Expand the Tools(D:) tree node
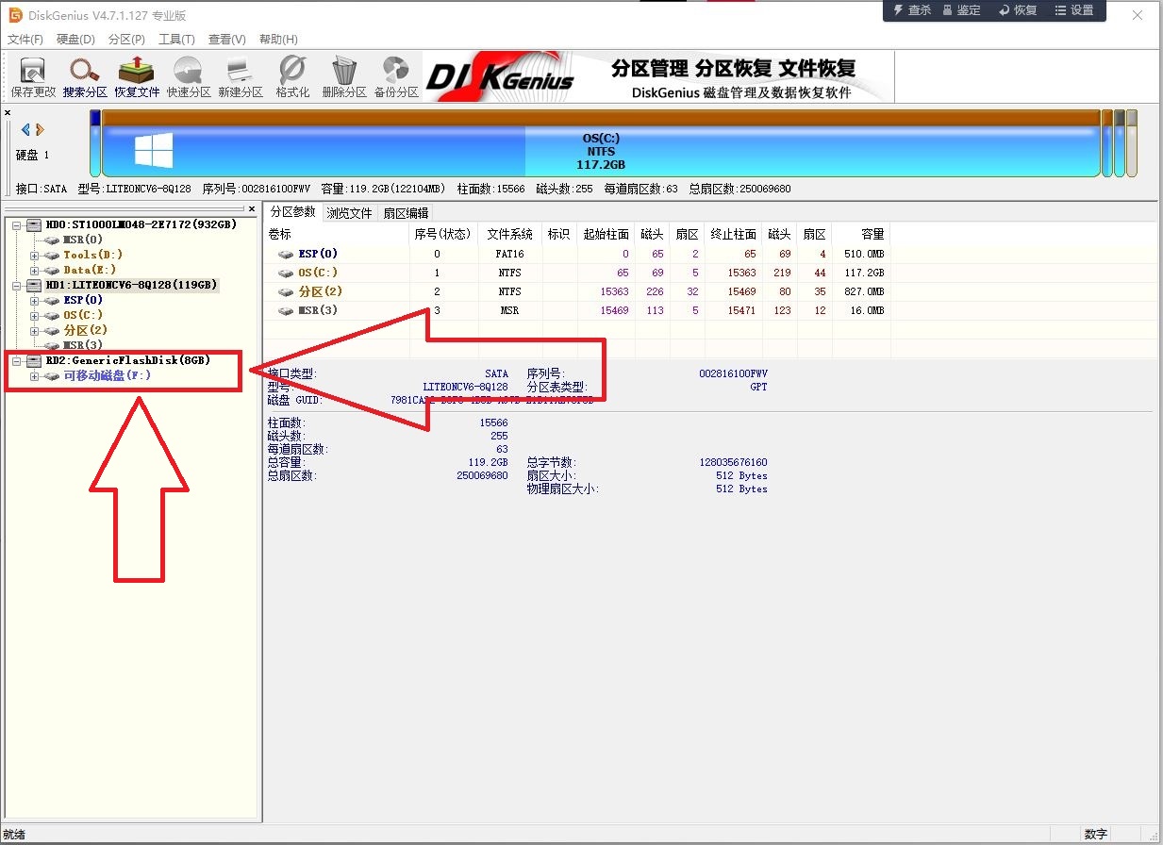Image resolution: width=1163 pixels, height=845 pixels. click(x=35, y=255)
